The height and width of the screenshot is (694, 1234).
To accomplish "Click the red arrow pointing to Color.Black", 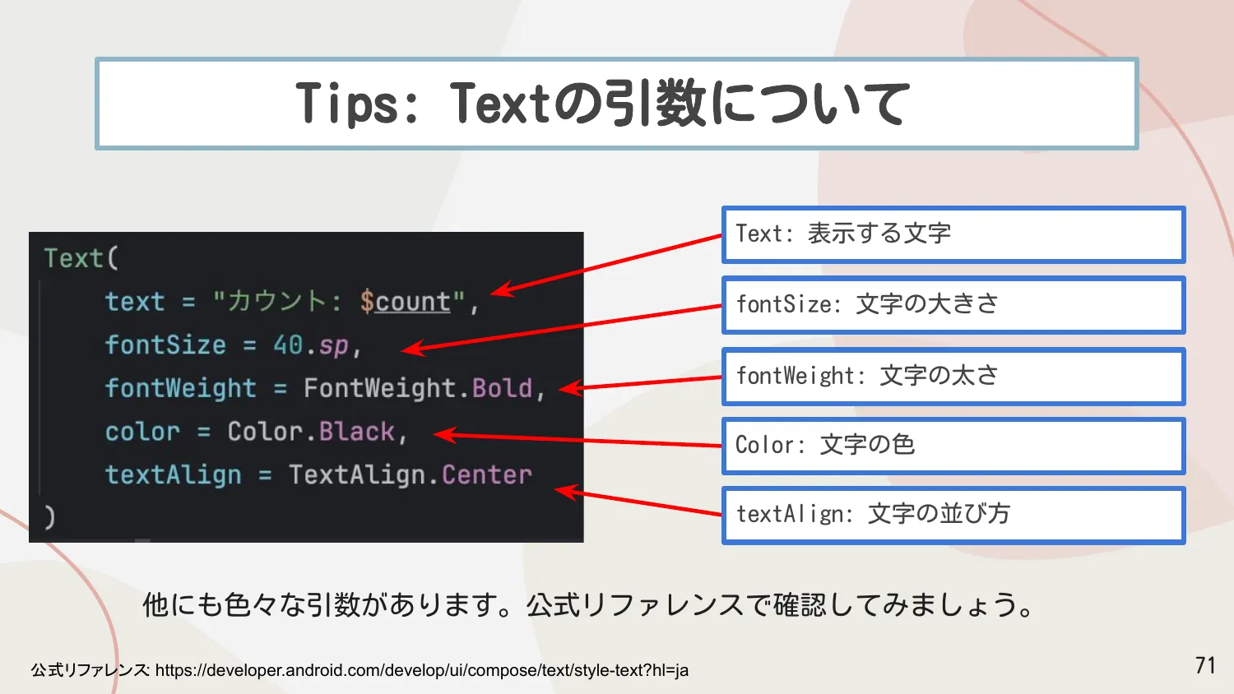I will pyautogui.click(x=576, y=440).
